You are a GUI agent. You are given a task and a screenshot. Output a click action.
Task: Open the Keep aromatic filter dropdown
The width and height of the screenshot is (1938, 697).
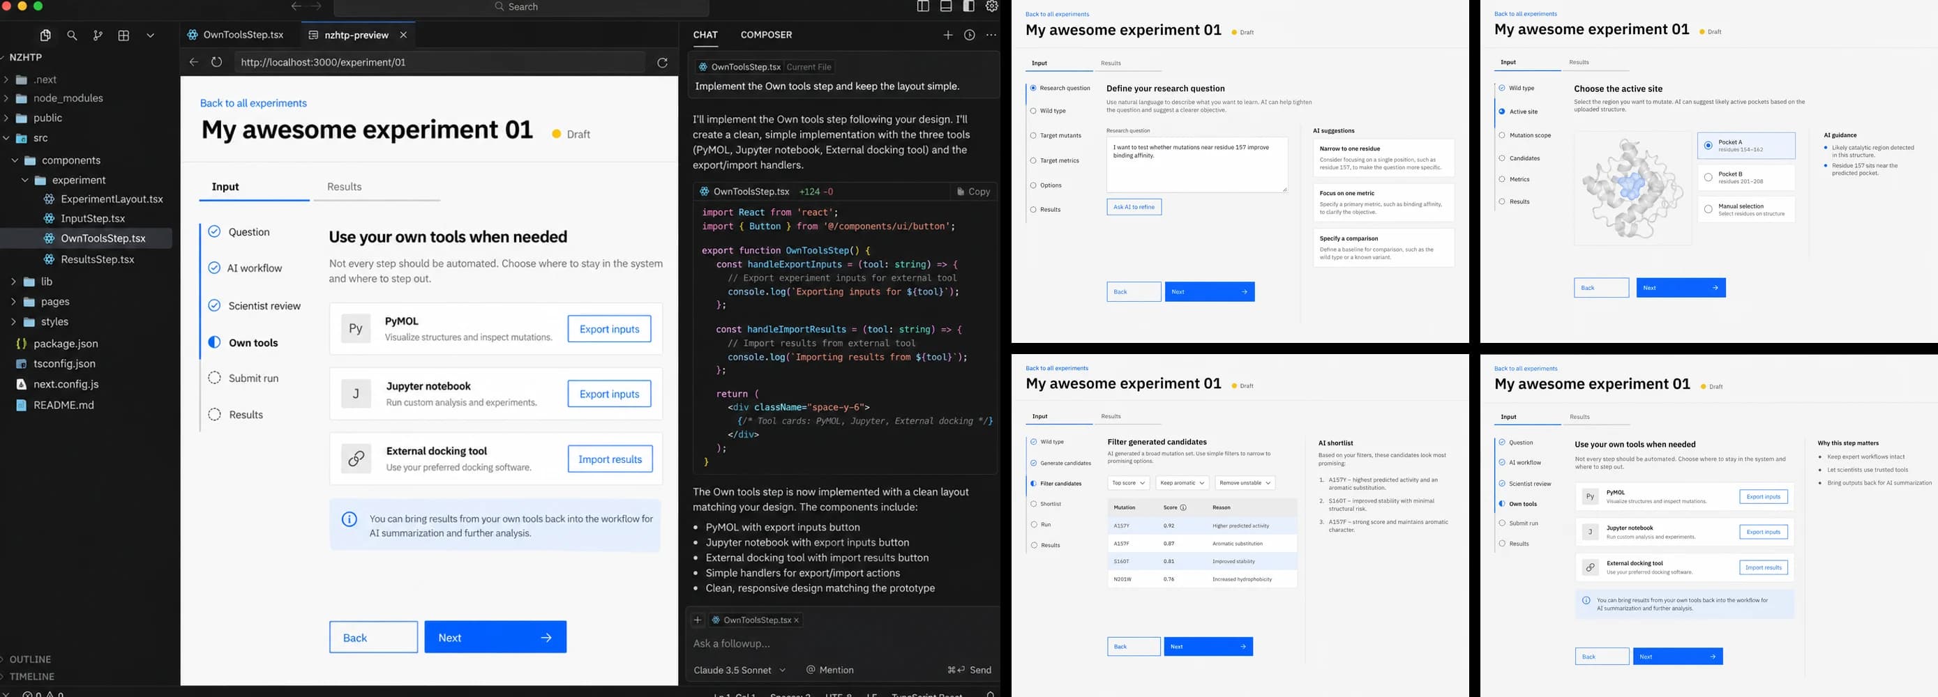[1181, 483]
